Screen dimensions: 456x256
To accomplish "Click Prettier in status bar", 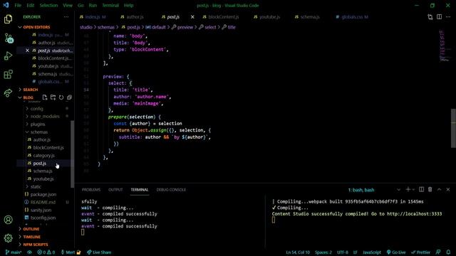I will coord(421,252).
